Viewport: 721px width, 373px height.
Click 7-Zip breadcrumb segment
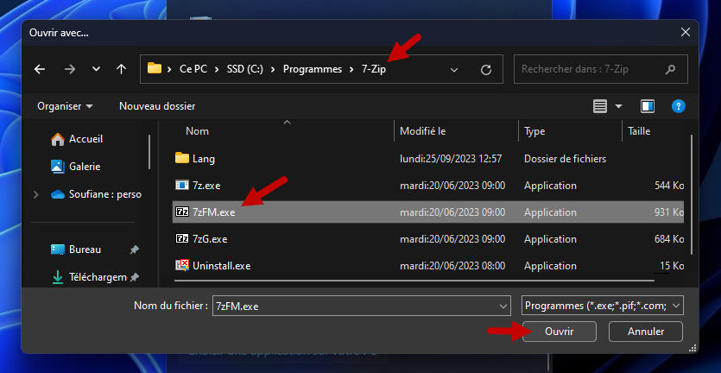[373, 69]
